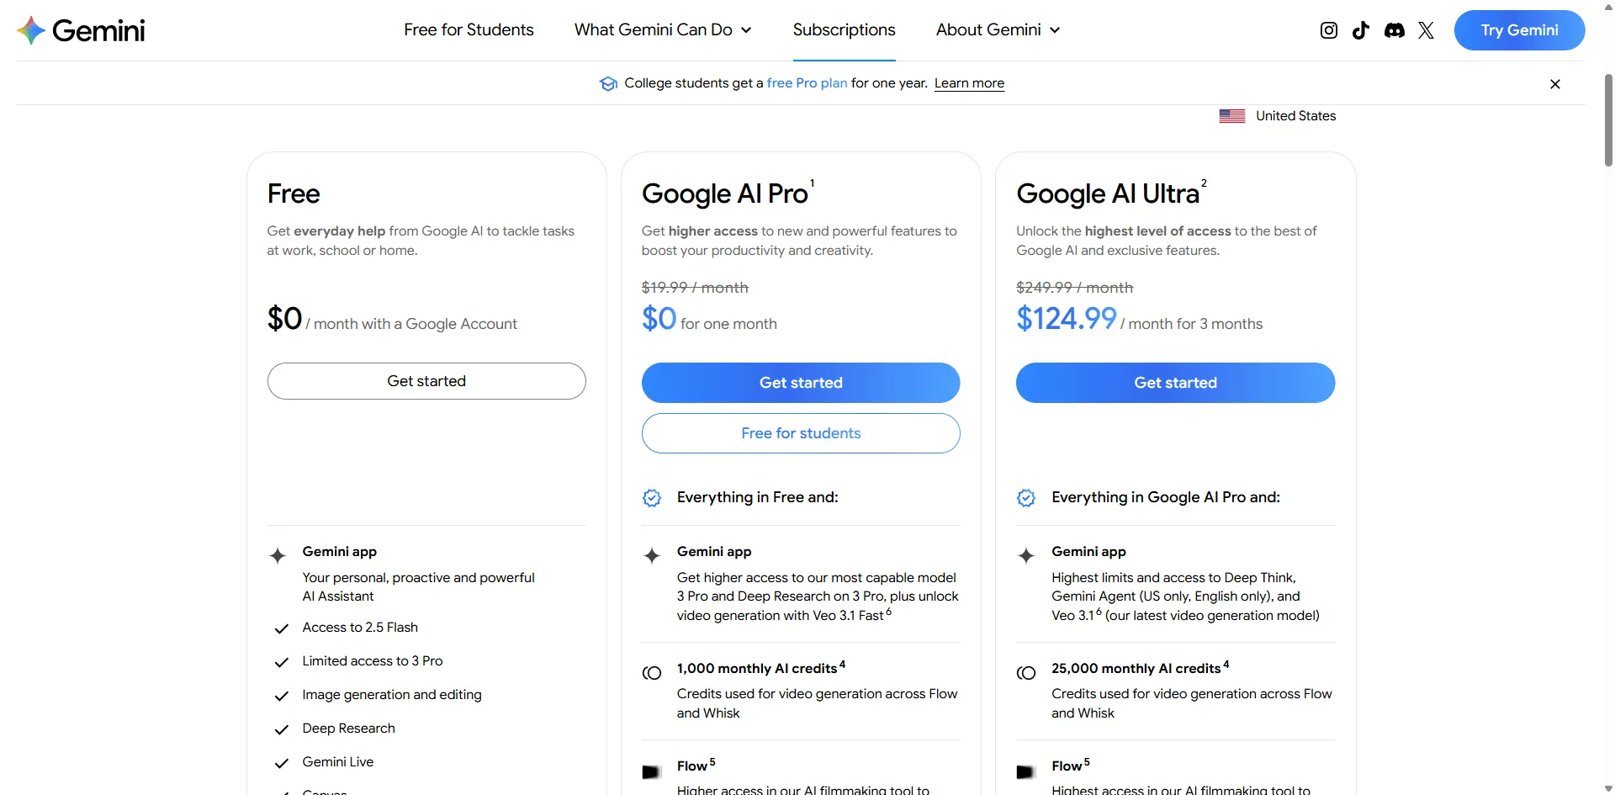The height and width of the screenshot is (795, 1615).
Task: Select the Subscriptions tab
Action: click(844, 30)
